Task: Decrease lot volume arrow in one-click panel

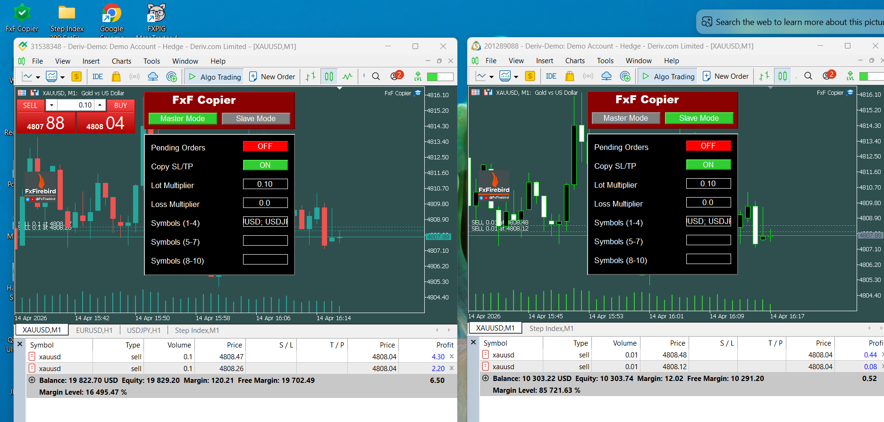Action: tap(52, 105)
